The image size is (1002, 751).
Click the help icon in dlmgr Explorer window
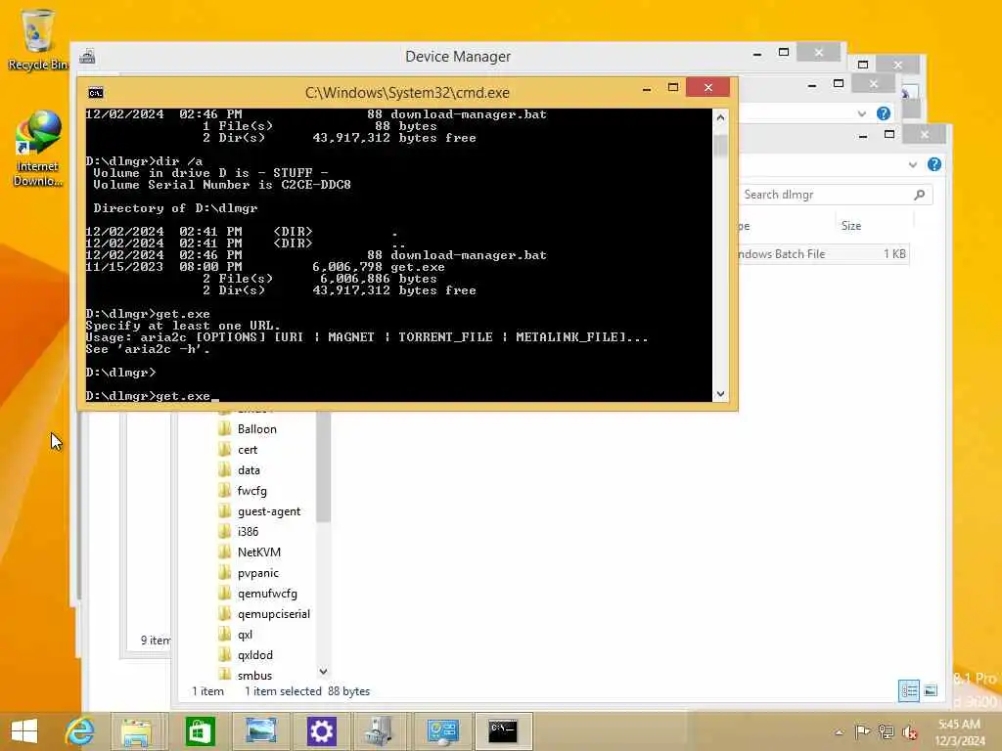[934, 164]
